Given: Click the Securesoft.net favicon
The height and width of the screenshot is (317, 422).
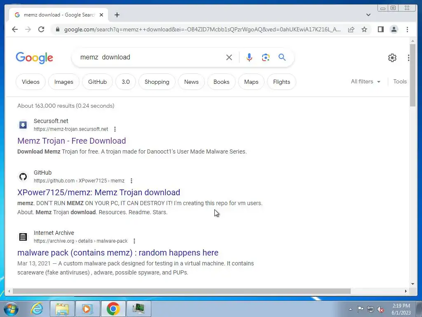Looking at the screenshot, I should click(x=23, y=125).
